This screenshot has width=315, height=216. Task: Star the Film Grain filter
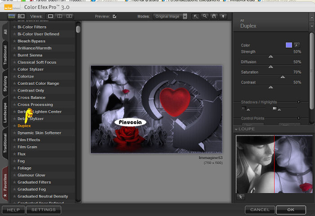(x=14, y=147)
